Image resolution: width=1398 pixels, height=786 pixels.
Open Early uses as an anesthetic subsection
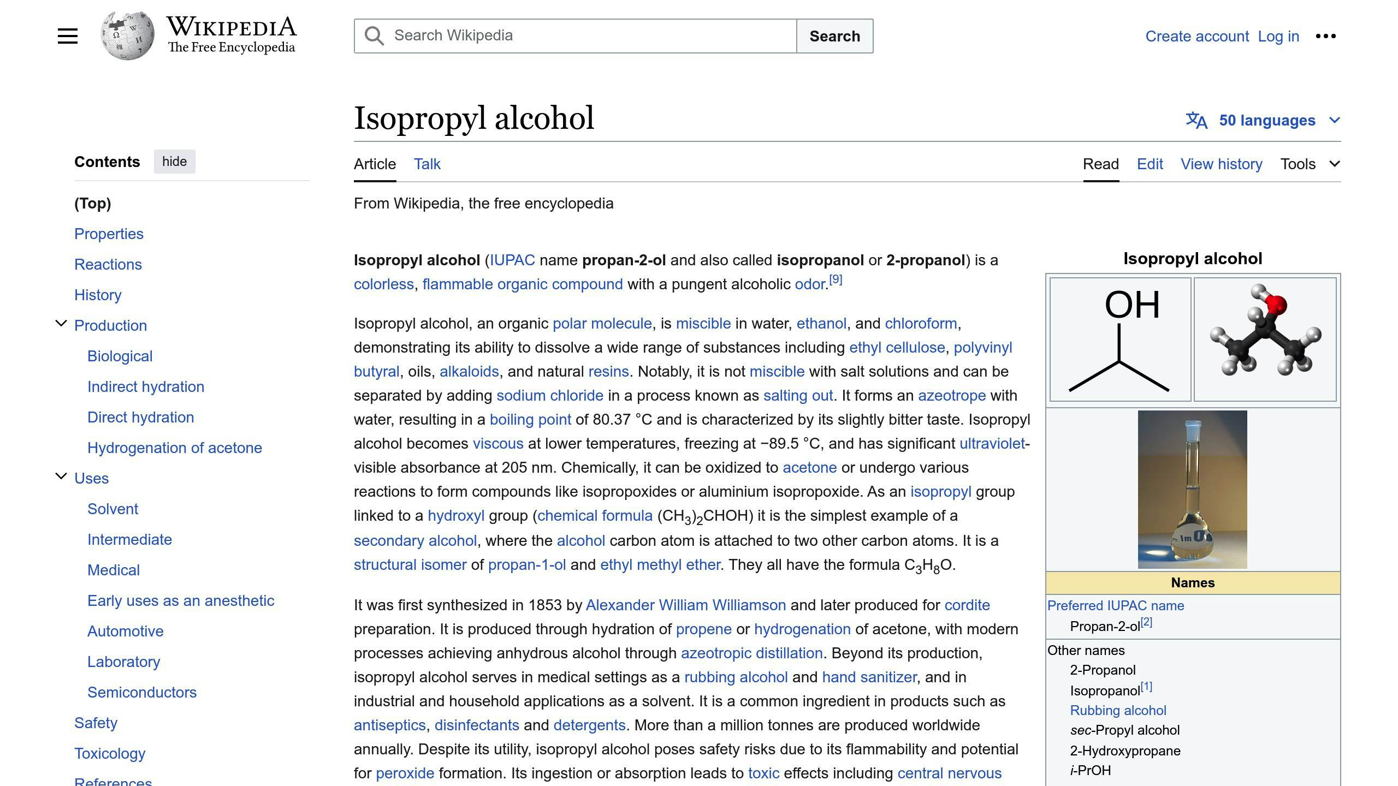181,600
